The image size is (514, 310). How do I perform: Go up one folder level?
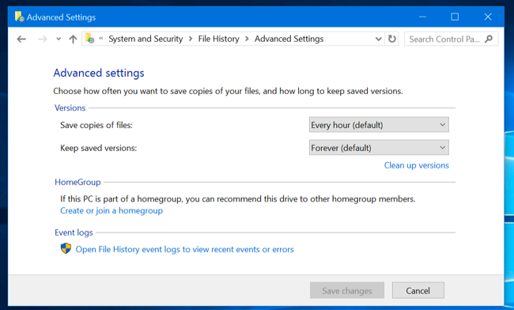73,40
